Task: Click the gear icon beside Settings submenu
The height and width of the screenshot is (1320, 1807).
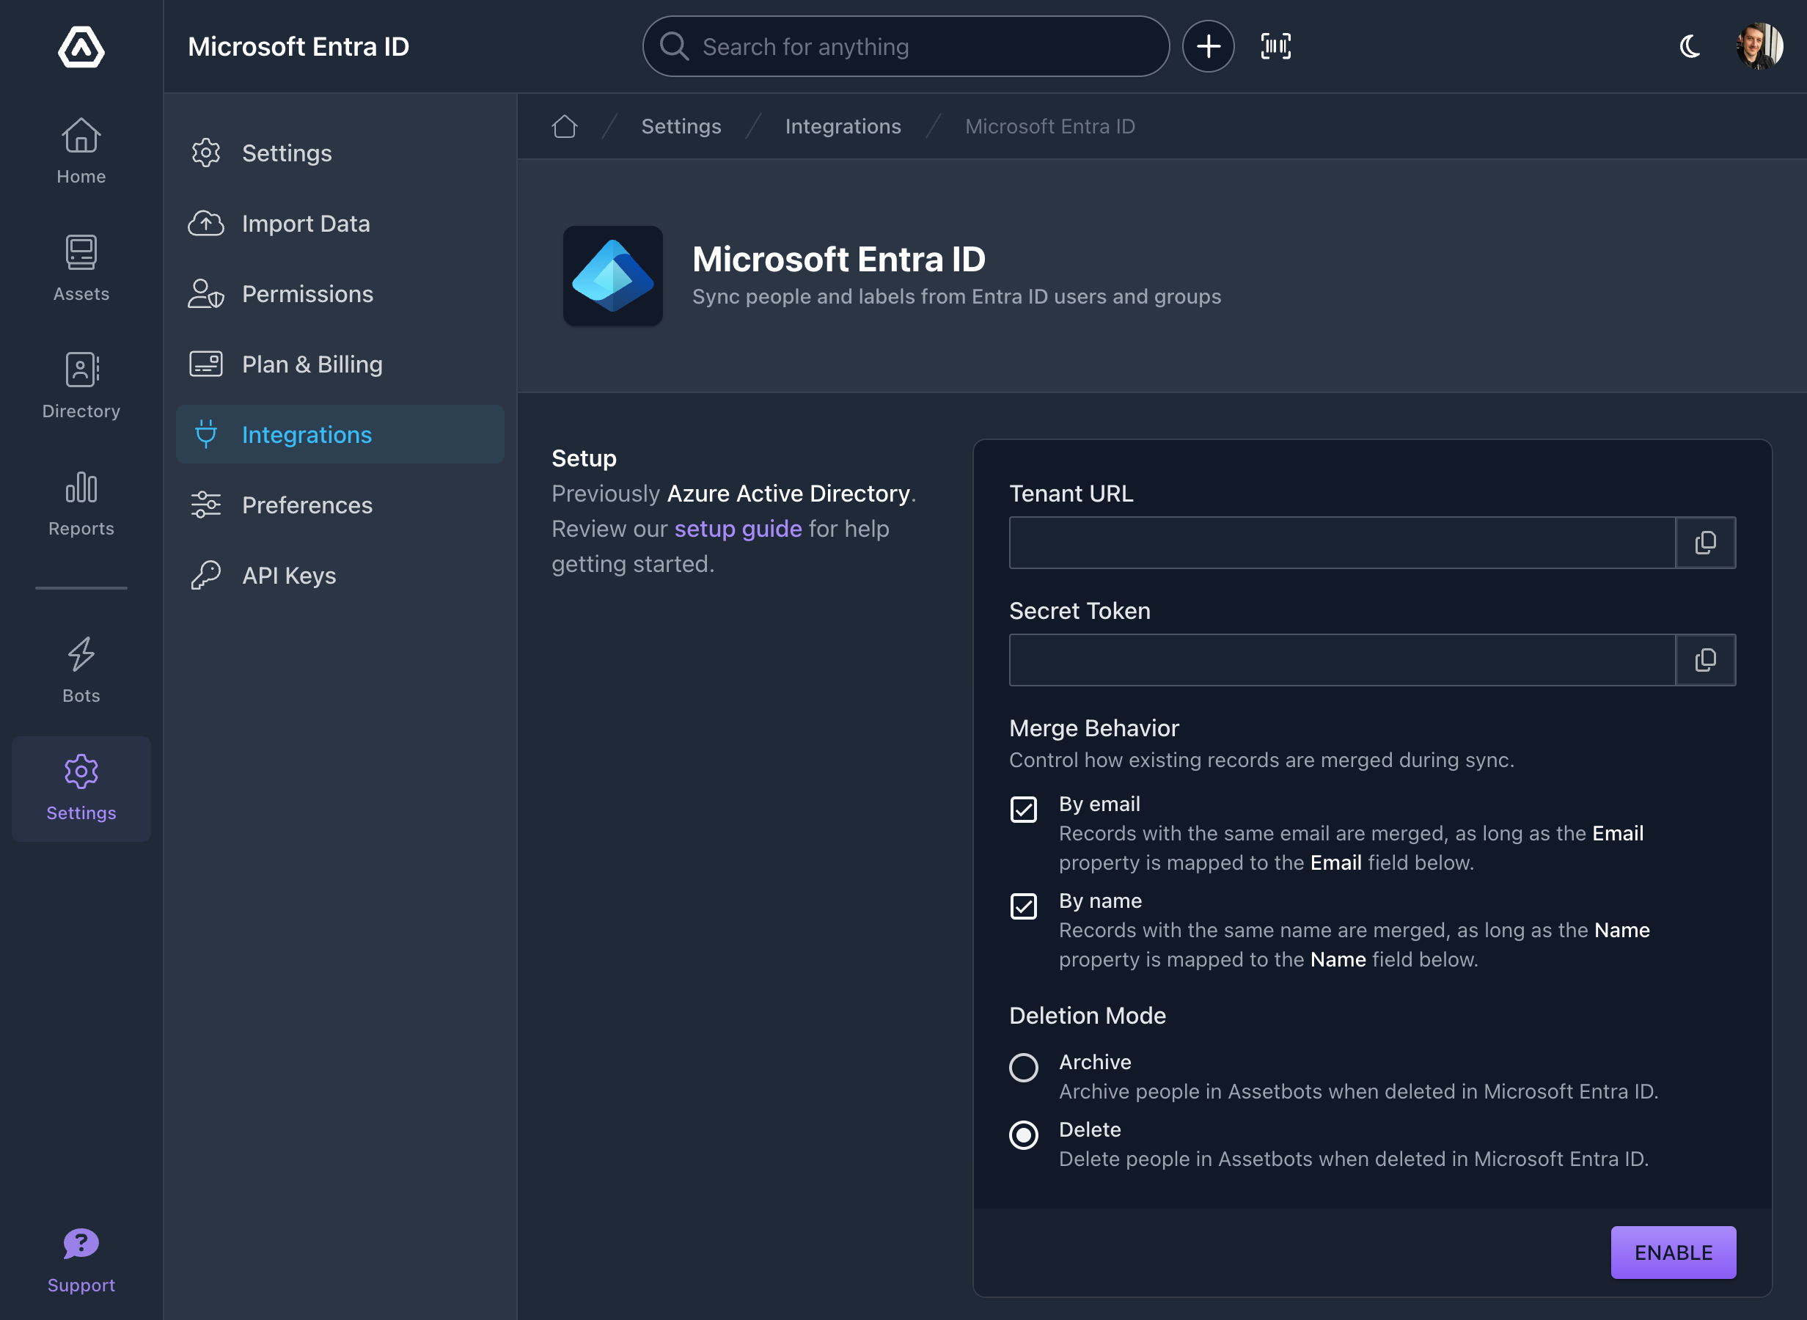Action: tap(206, 153)
